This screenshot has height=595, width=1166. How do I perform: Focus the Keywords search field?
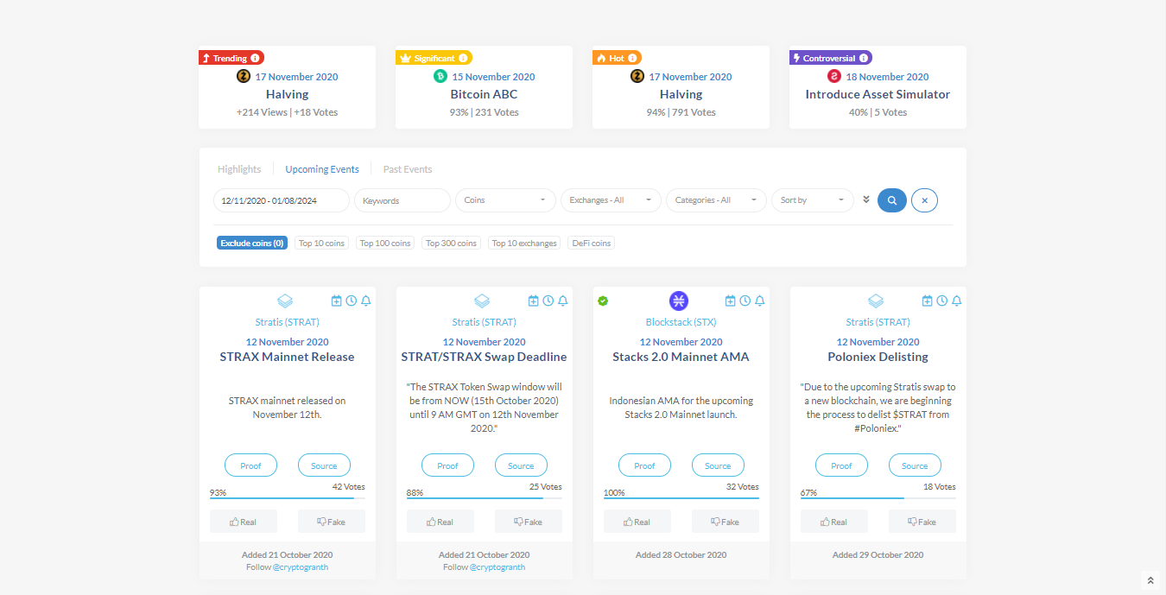point(402,200)
